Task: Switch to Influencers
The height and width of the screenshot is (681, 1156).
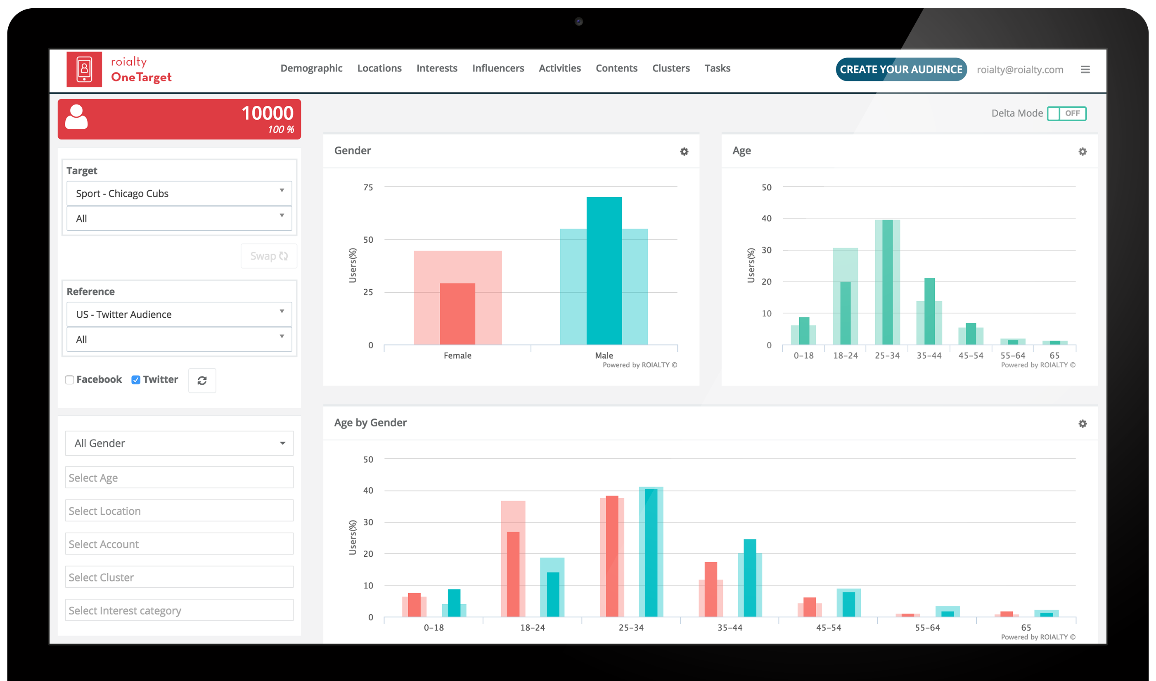Action: pos(498,69)
